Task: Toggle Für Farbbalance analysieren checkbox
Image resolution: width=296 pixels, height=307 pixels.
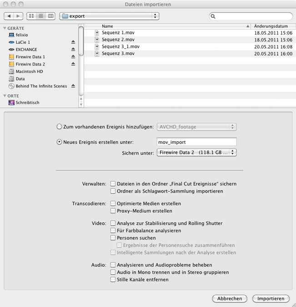Action: click(x=113, y=230)
